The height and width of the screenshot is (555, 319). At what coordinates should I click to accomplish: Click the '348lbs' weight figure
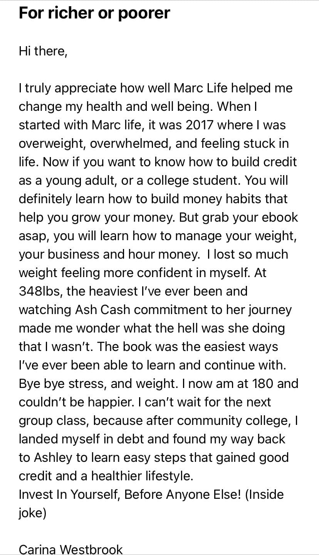click(x=40, y=291)
